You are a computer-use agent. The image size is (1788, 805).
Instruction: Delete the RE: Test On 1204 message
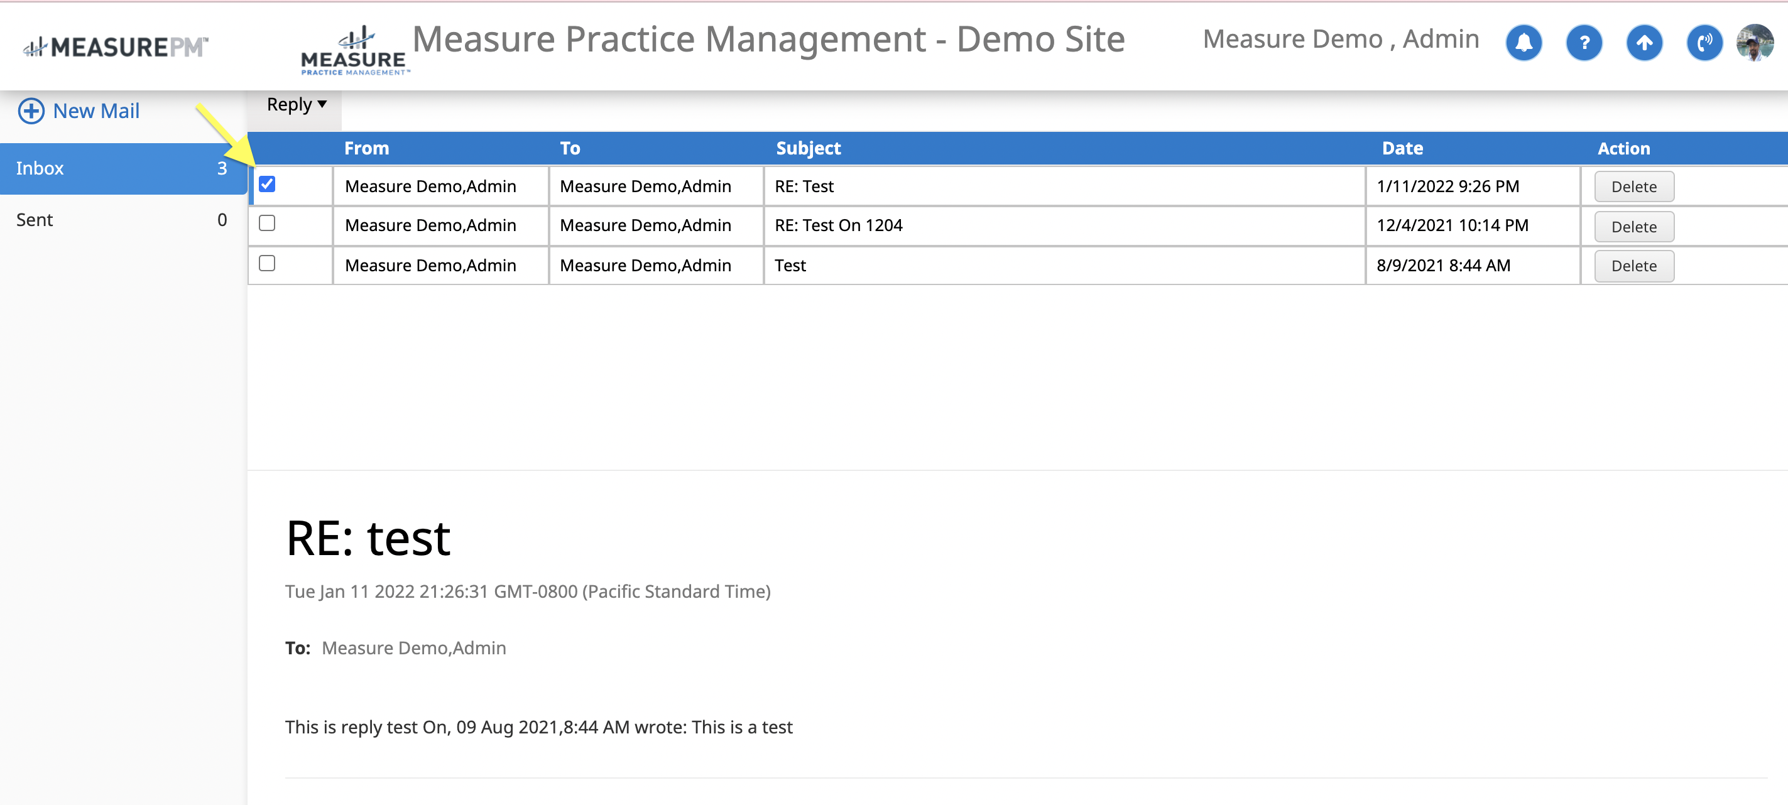tap(1633, 227)
